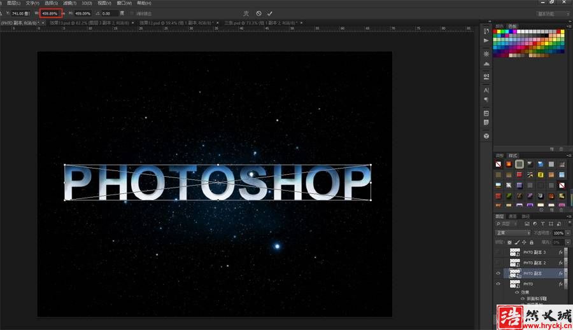Lock layer position move icon
573x330 pixels.
(x=524, y=242)
